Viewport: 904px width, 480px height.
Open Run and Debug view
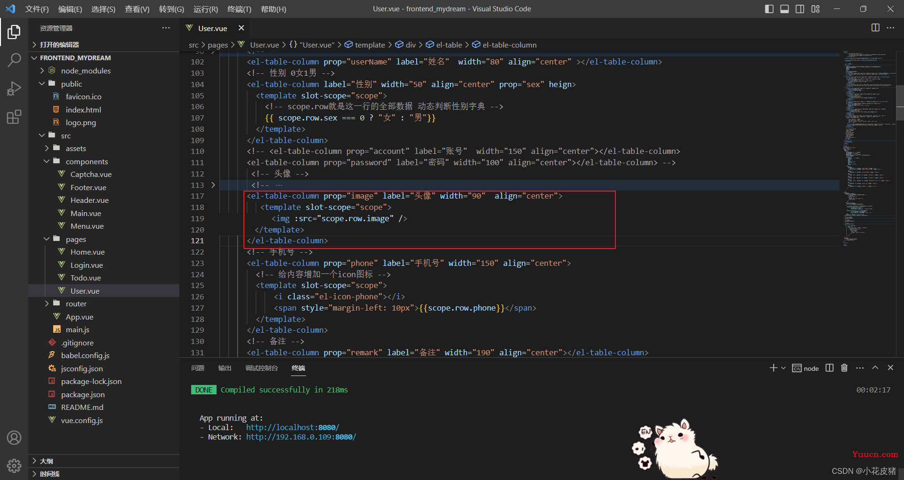click(14, 88)
